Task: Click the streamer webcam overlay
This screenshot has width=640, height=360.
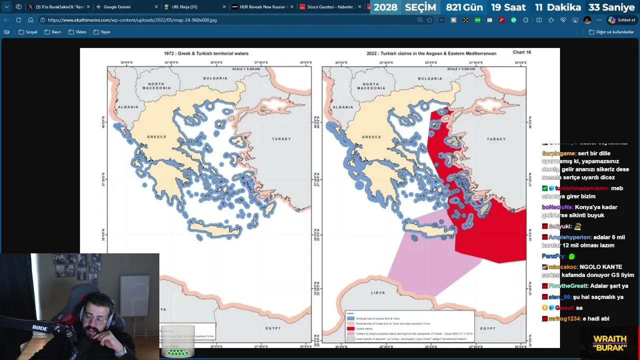Action: click(x=79, y=306)
